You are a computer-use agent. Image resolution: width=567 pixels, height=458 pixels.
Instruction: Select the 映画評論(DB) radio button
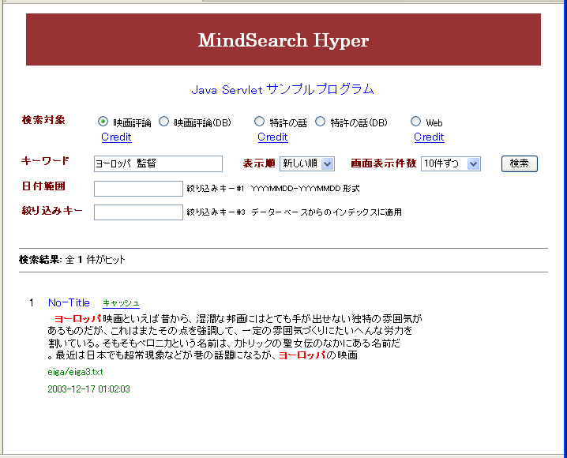coord(163,122)
